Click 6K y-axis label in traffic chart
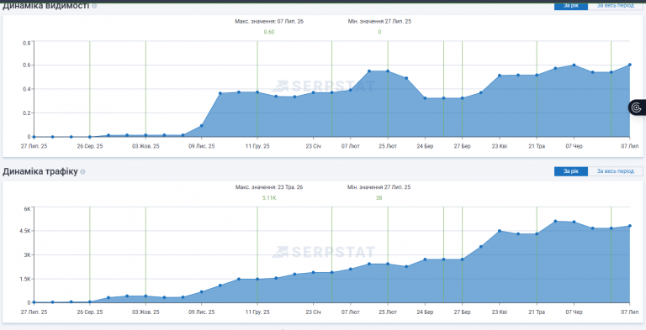Image resolution: width=646 pixels, height=330 pixels. point(27,208)
